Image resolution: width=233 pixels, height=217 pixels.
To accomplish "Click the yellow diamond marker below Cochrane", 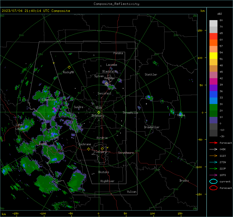I will coord(89,149).
